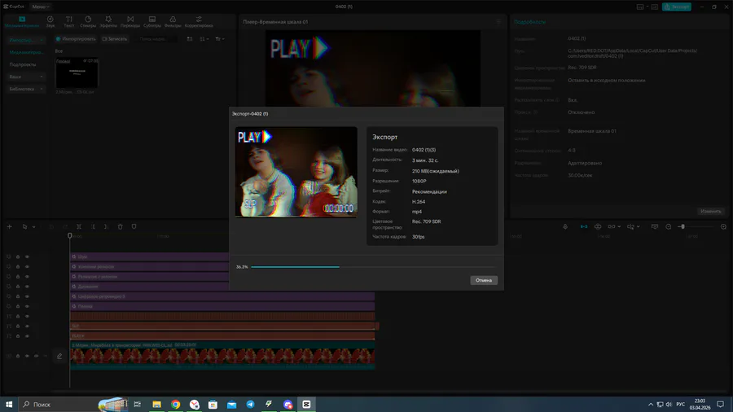Open the Меню dropdown in the title bar
Viewport: 733px width, 412px height.
(41, 7)
